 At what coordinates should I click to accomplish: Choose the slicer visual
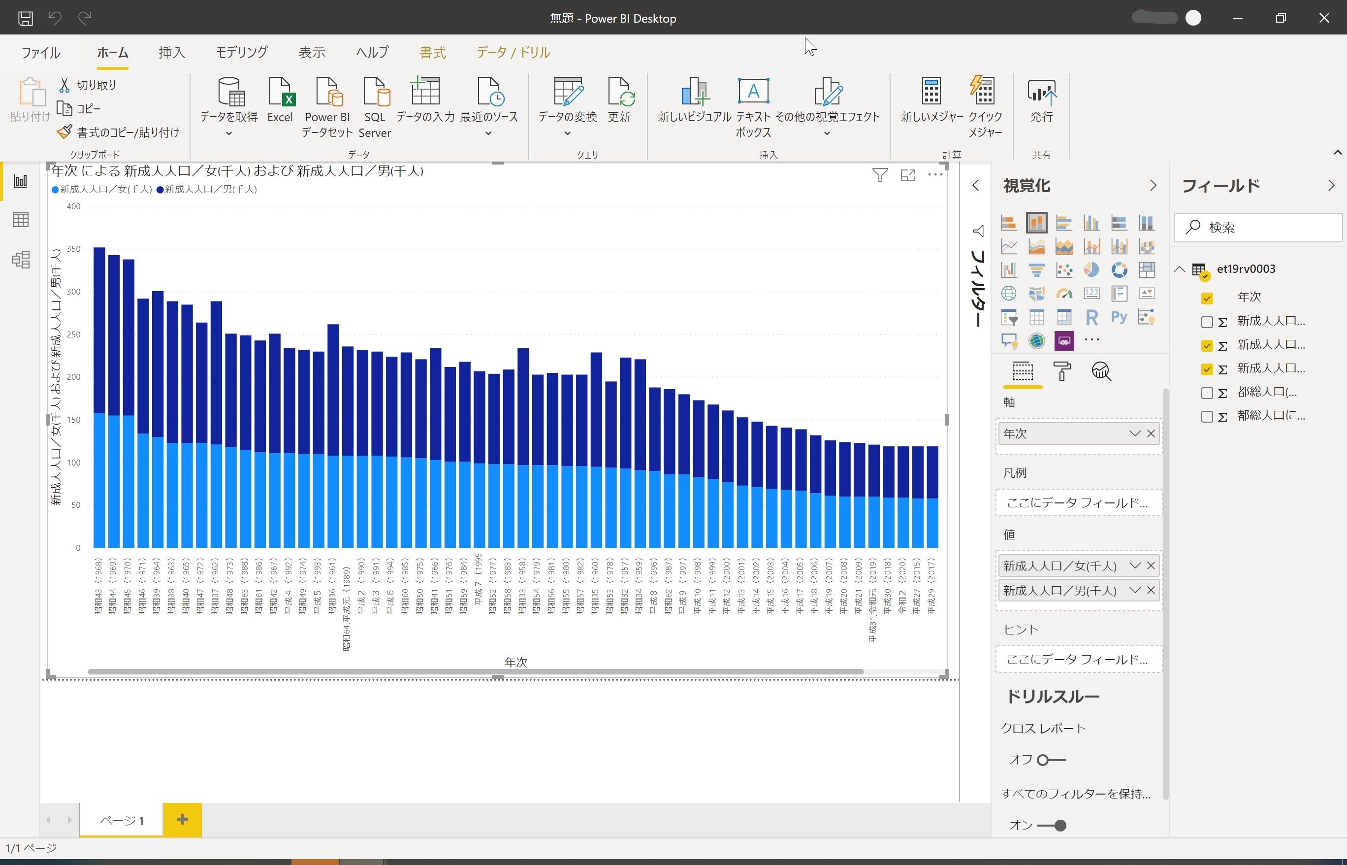(x=1009, y=317)
